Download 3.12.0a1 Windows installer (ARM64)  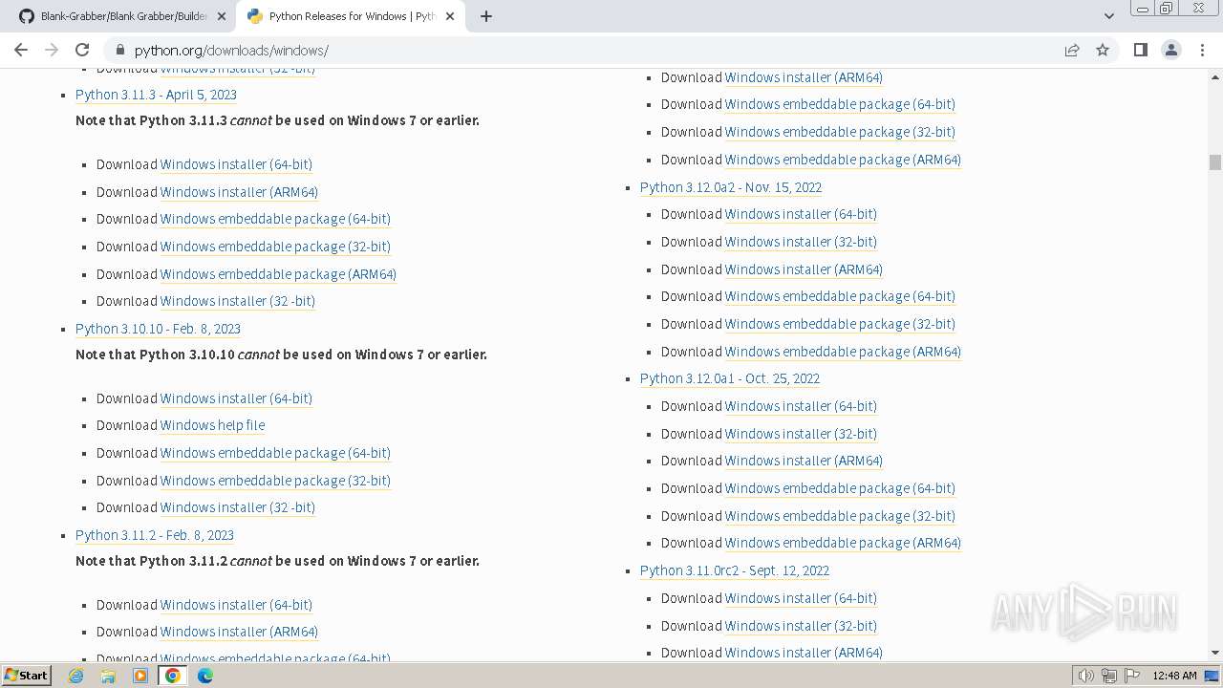click(x=804, y=461)
